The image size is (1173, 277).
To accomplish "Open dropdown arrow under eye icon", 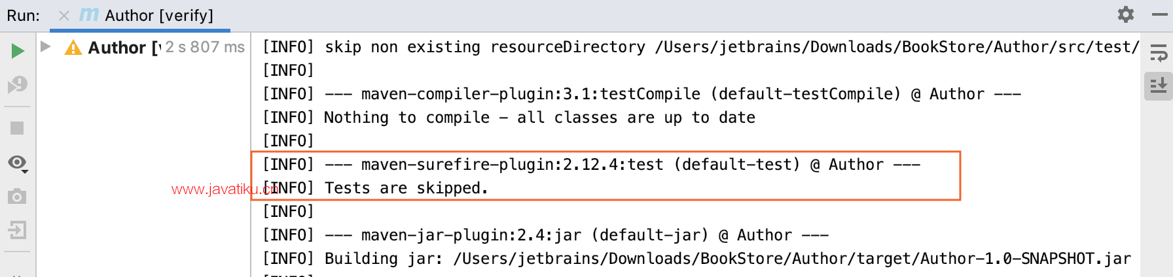I will tap(25, 171).
